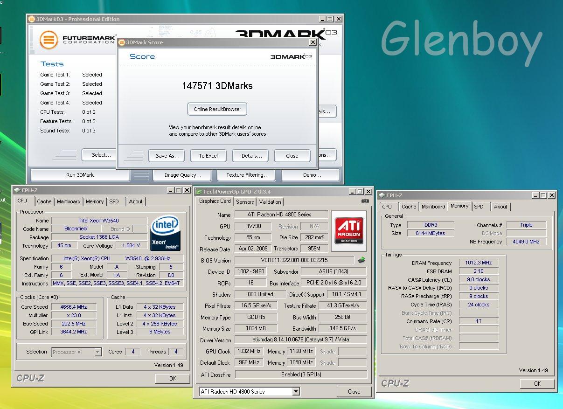Image resolution: width=563 pixels, height=409 pixels.
Task: Click the ATI Radeon logo in GPU-Z
Action: tap(349, 231)
